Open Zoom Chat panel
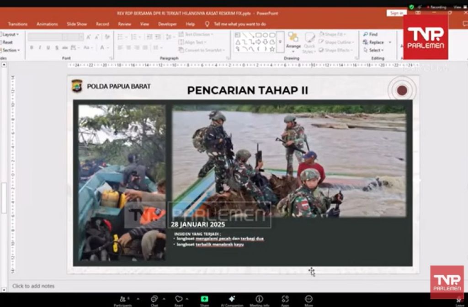This screenshot has height=307, width=468. pyautogui.click(x=154, y=301)
